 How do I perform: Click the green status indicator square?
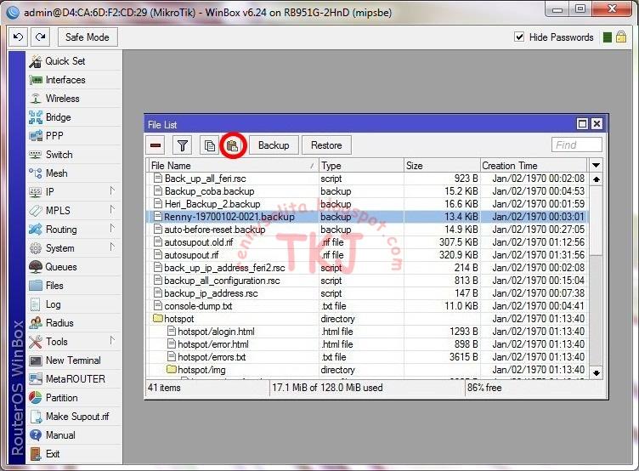click(608, 37)
